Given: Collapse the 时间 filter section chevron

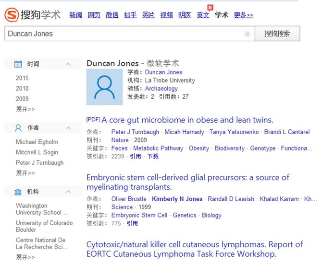Looking at the screenshot, I should click(68, 64).
